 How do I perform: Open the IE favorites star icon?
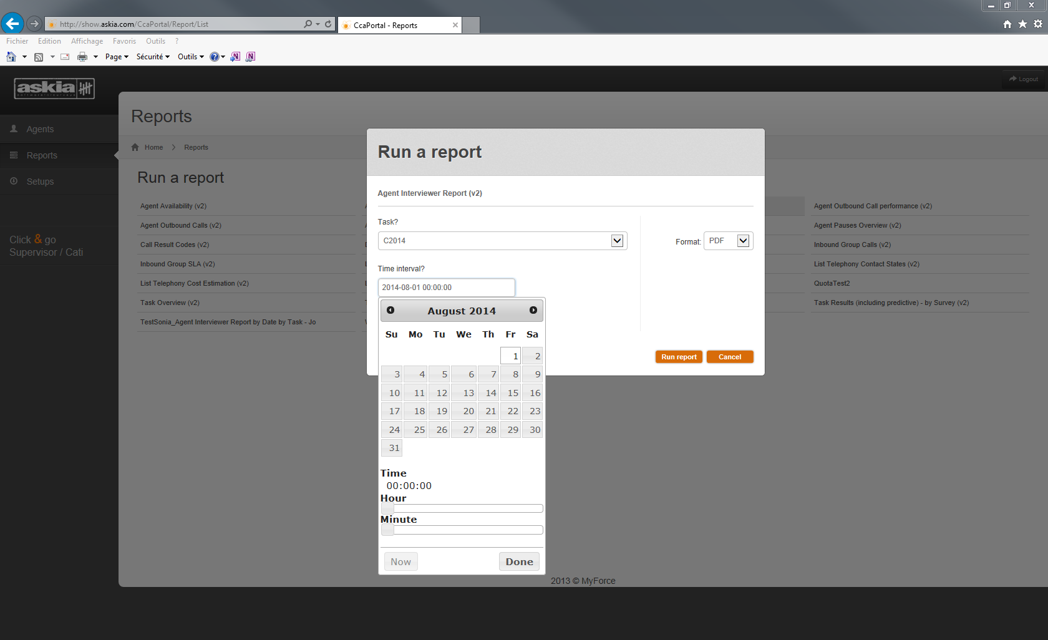coord(1022,24)
